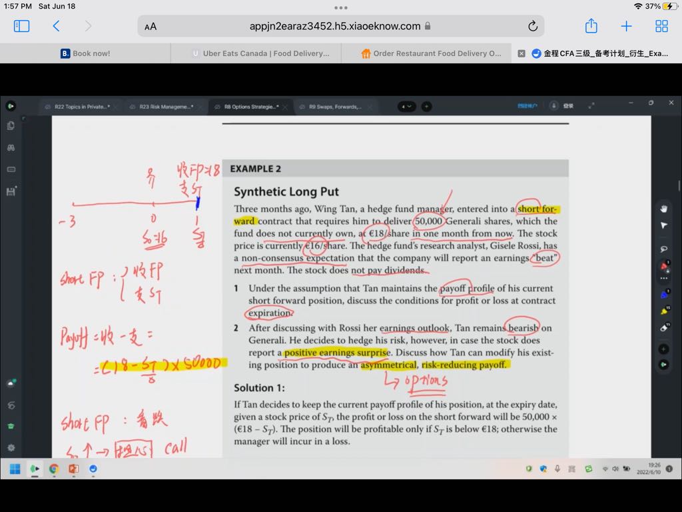Close the R8 Options Strategies document tab
This screenshot has height=512, width=682.
tap(284, 107)
